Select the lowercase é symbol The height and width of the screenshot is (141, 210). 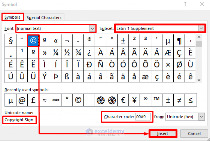click(179, 76)
